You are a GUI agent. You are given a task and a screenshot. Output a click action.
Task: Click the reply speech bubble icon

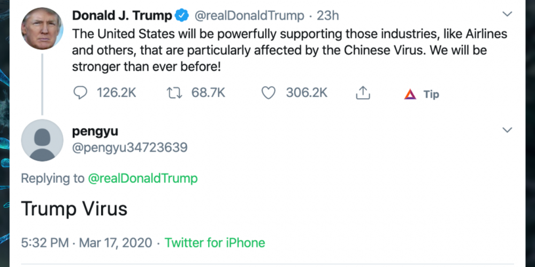click(x=80, y=93)
